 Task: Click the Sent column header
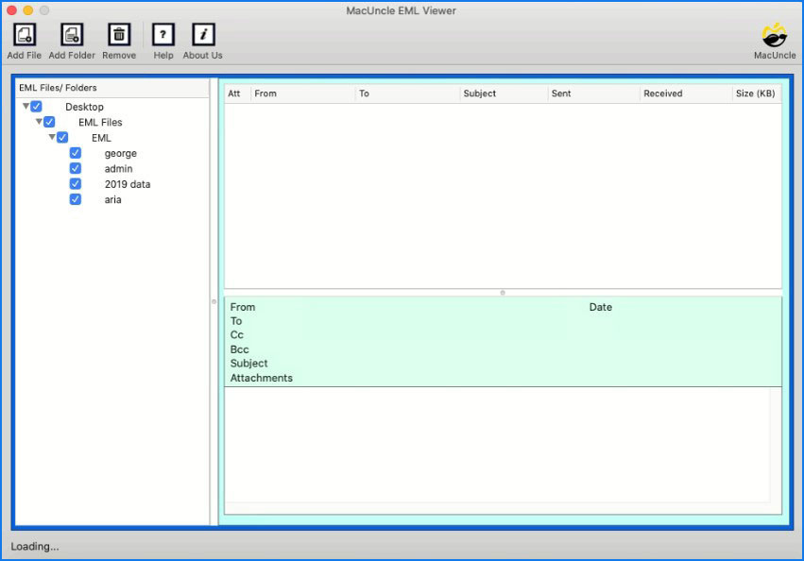pyautogui.click(x=560, y=93)
